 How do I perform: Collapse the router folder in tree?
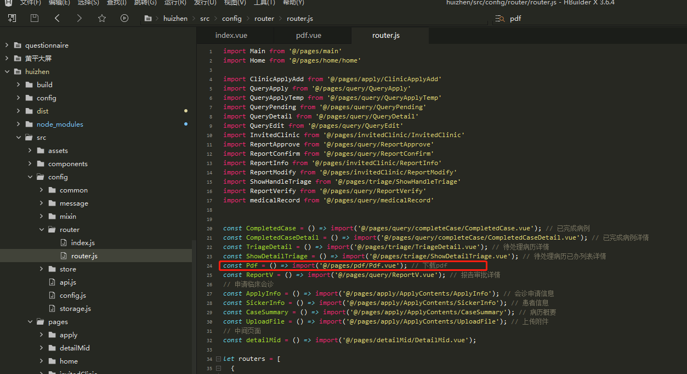click(x=42, y=230)
